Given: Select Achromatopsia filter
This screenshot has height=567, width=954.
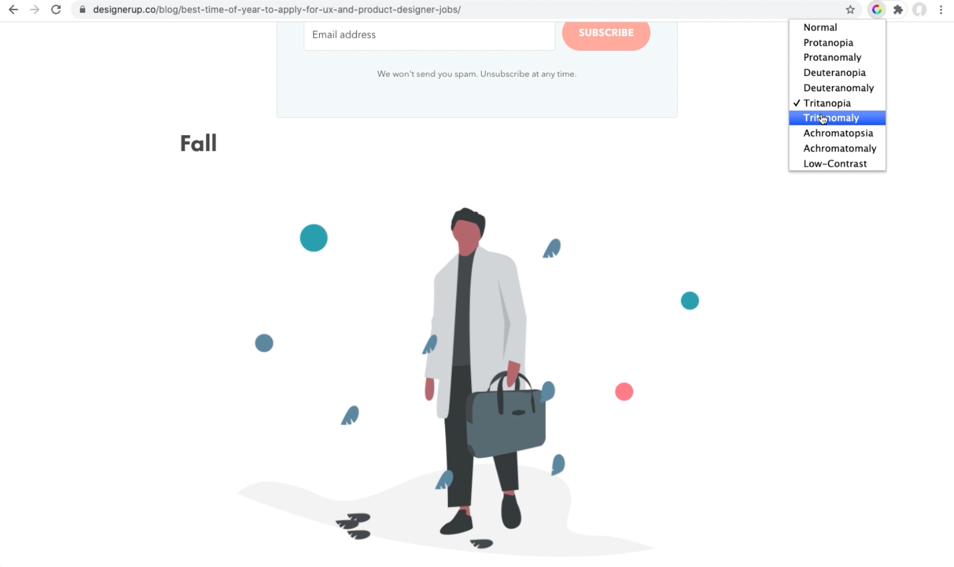Looking at the screenshot, I should [837, 133].
